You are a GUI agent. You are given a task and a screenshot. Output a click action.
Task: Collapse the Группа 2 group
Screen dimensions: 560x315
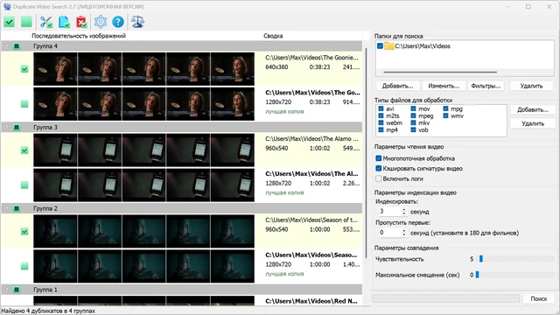pyautogui.click(x=7, y=208)
